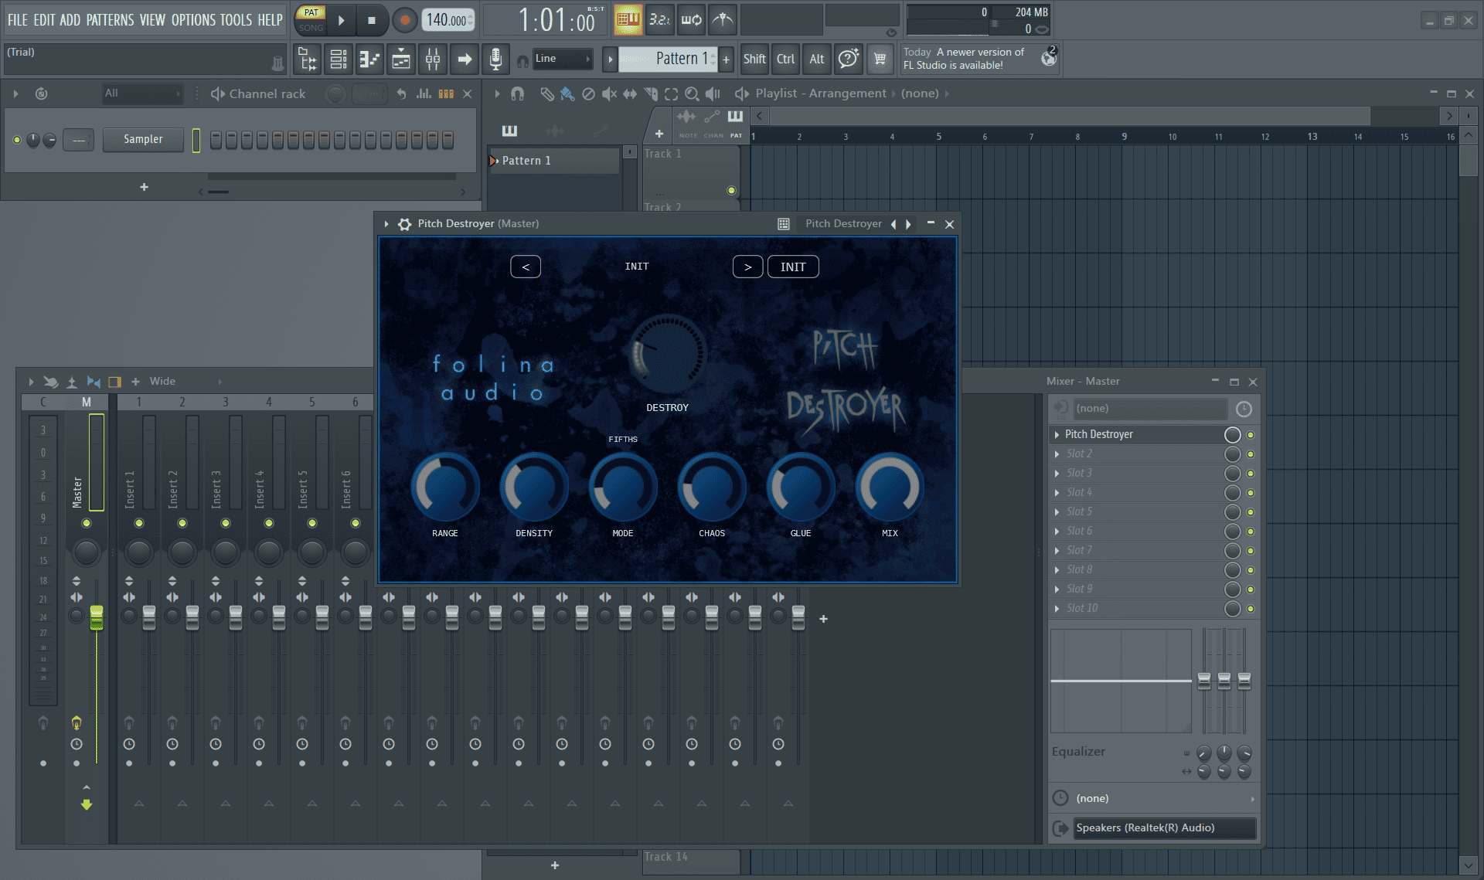Viewport: 1484px width, 880px height.
Task: Click the INIT button in Pitch Destroyer
Action: pyautogui.click(x=793, y=267)
